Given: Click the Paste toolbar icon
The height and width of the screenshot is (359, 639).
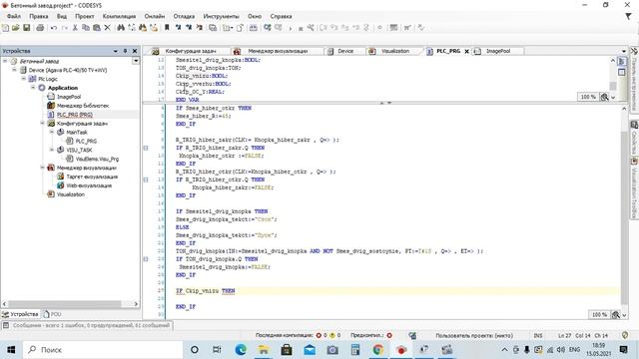Looking at the screenshot, I should pyautogui.click(x=97, y=28).
